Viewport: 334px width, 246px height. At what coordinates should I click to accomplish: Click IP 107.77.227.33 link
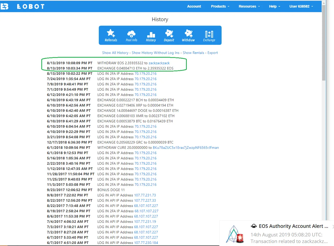tap(145, 200)
